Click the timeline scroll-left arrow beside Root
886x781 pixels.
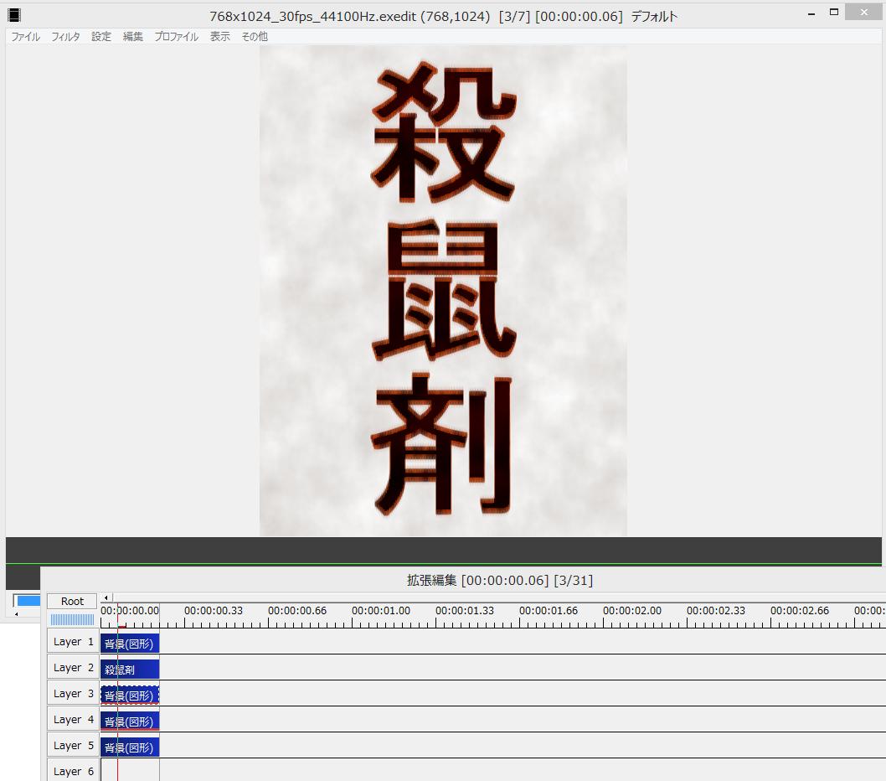(x=106, y=597)
